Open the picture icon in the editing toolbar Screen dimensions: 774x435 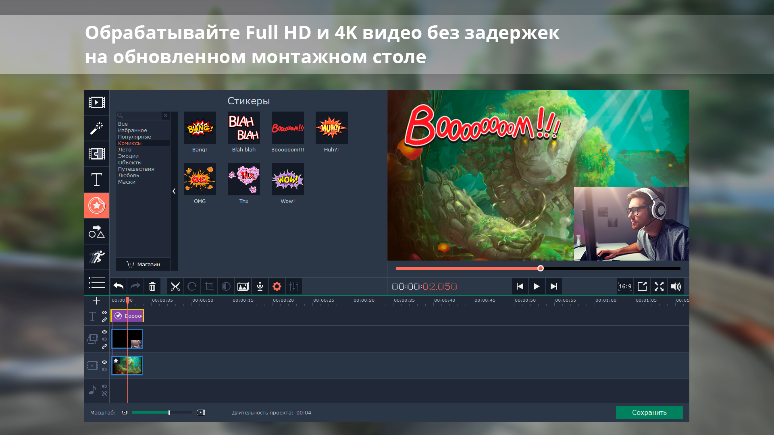coord(243,286)
